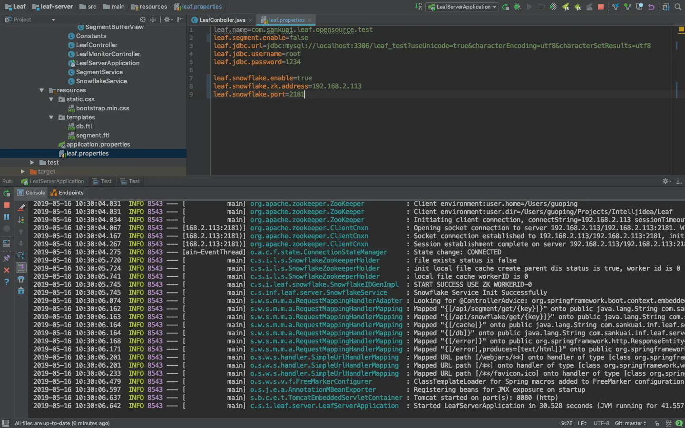Pause the program output in Run panel

tap(7, 217)
